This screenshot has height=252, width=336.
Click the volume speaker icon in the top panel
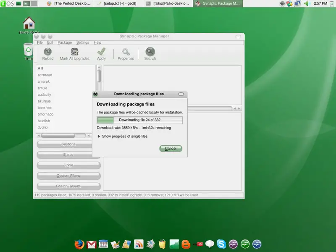tap(307, 3)
